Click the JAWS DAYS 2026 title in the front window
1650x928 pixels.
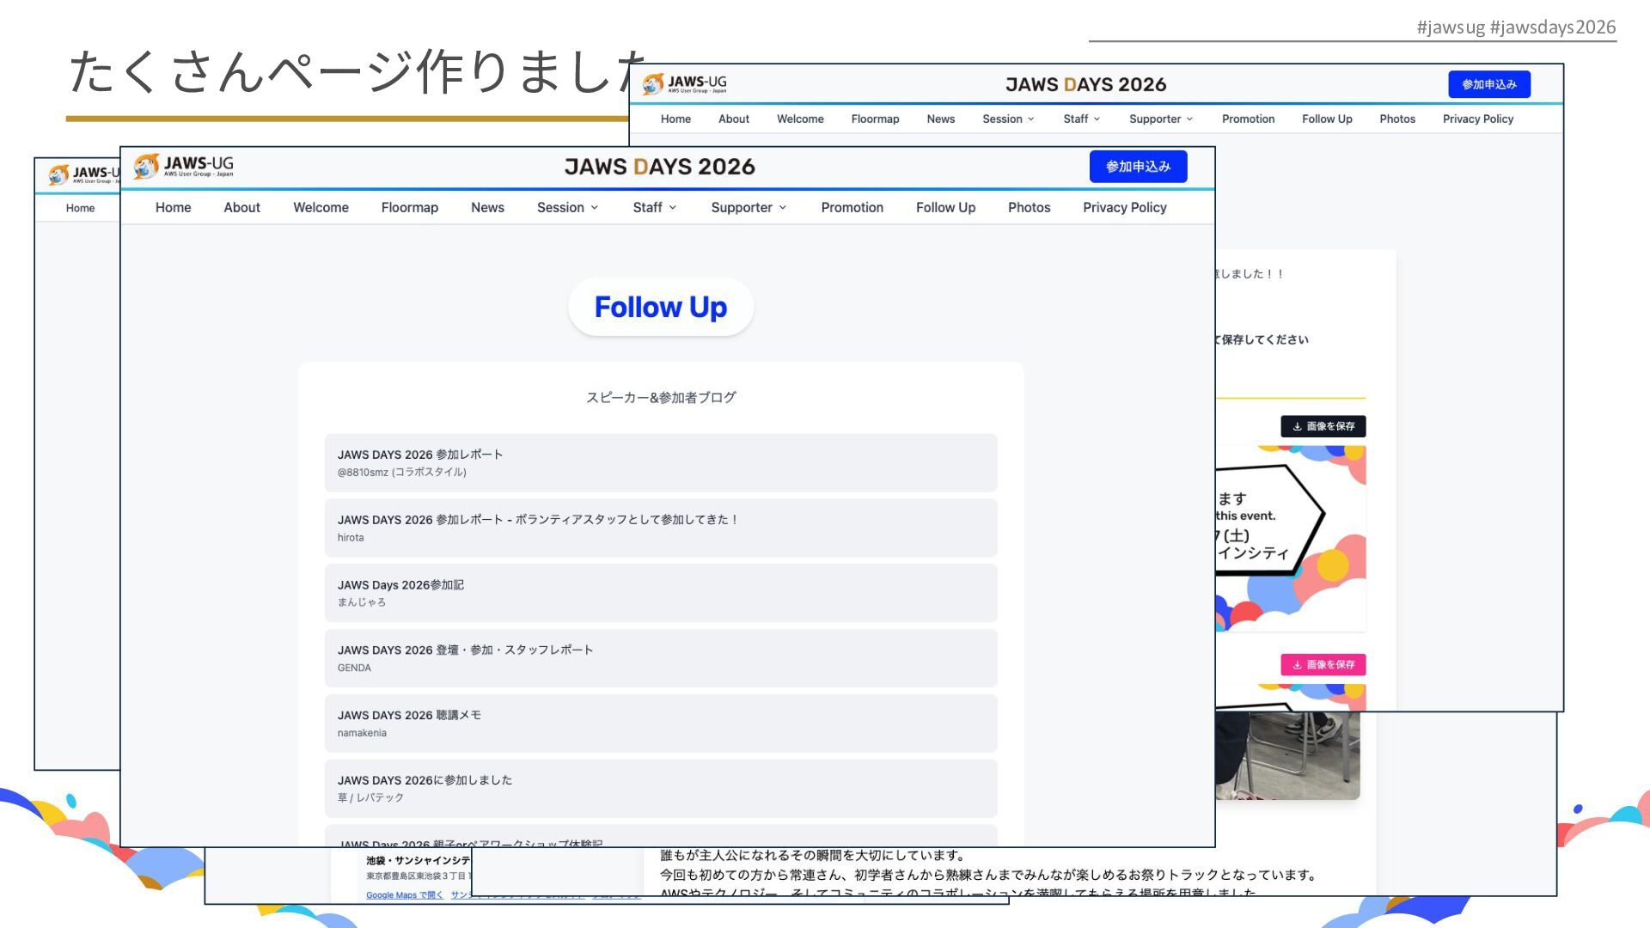tap(660, 167)
